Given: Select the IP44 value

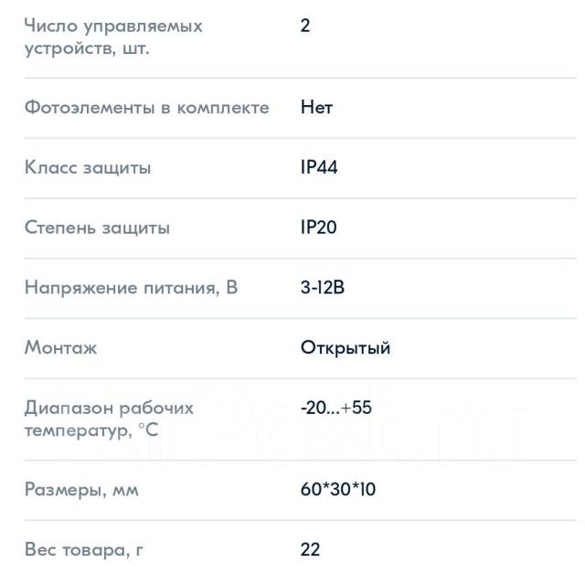Looking at the screenshot, I should pos(319,168).
